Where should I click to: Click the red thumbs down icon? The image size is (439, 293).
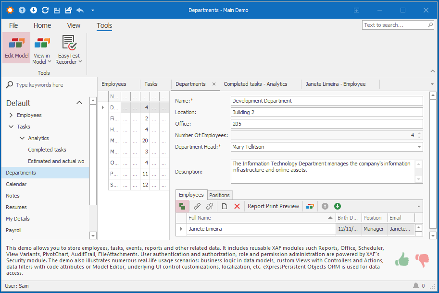point(422,260)
